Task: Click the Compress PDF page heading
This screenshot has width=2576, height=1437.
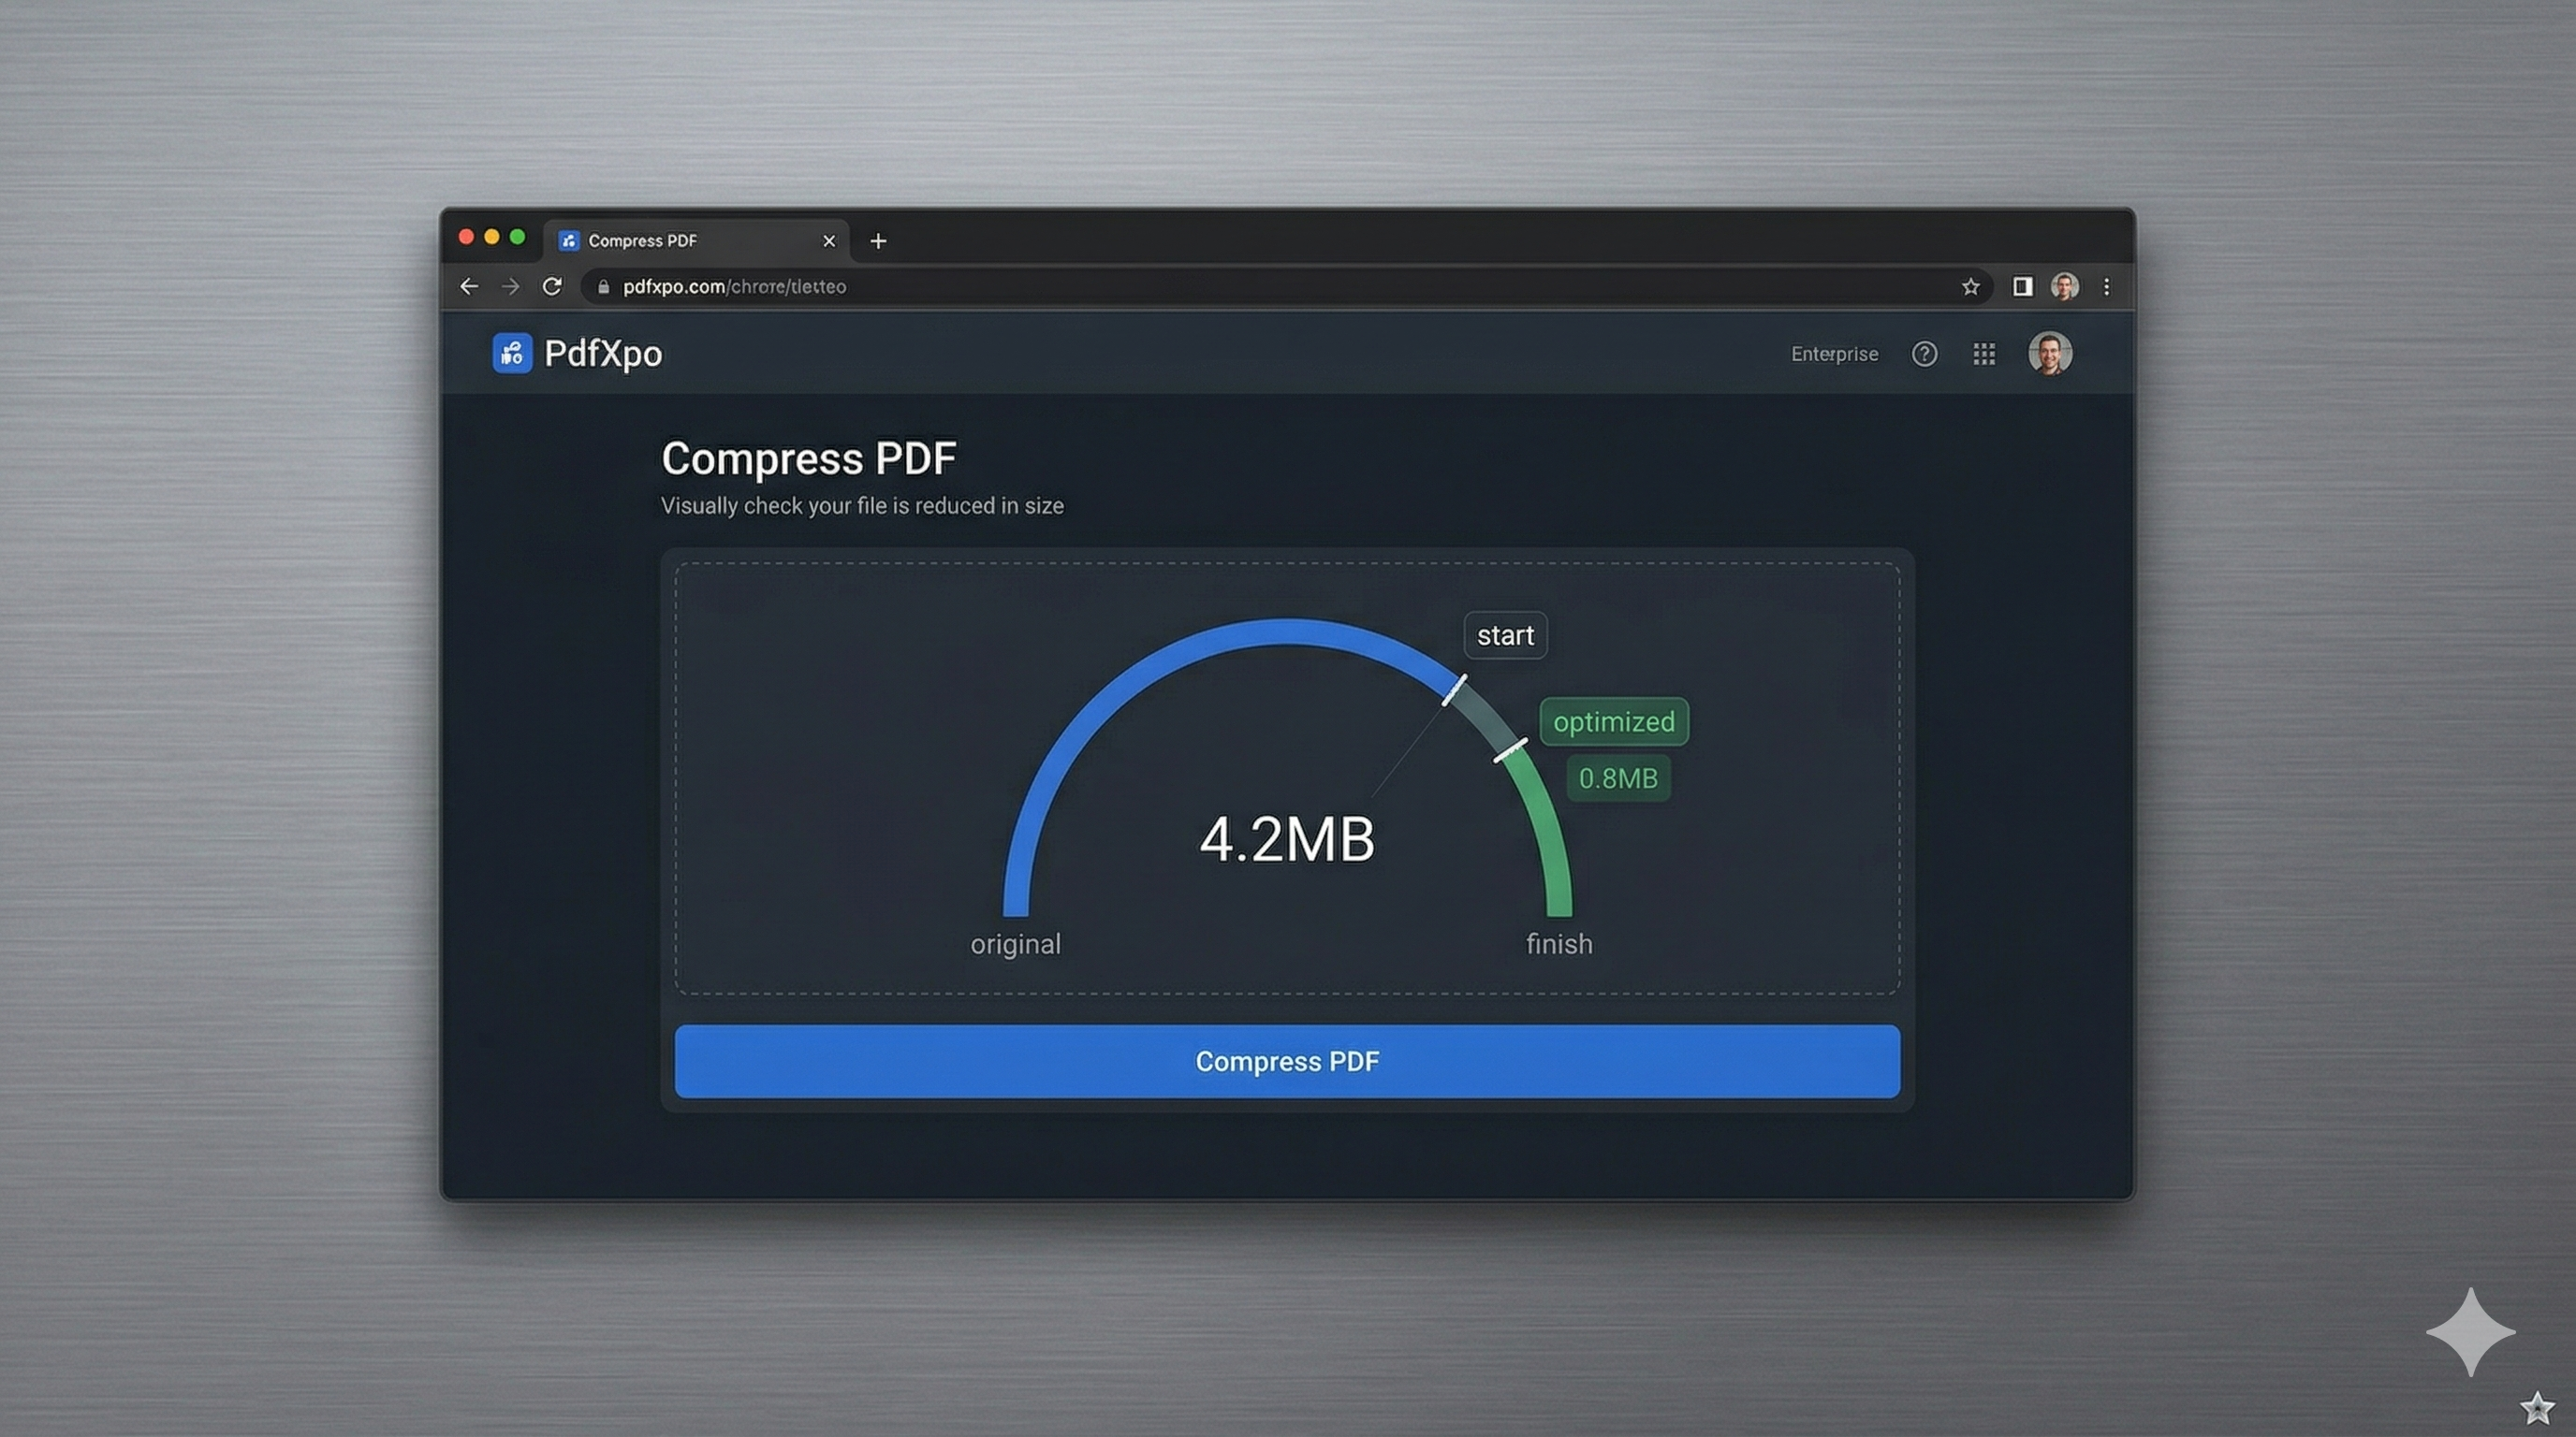Action: pyautogui.click(x=808, y=458)
